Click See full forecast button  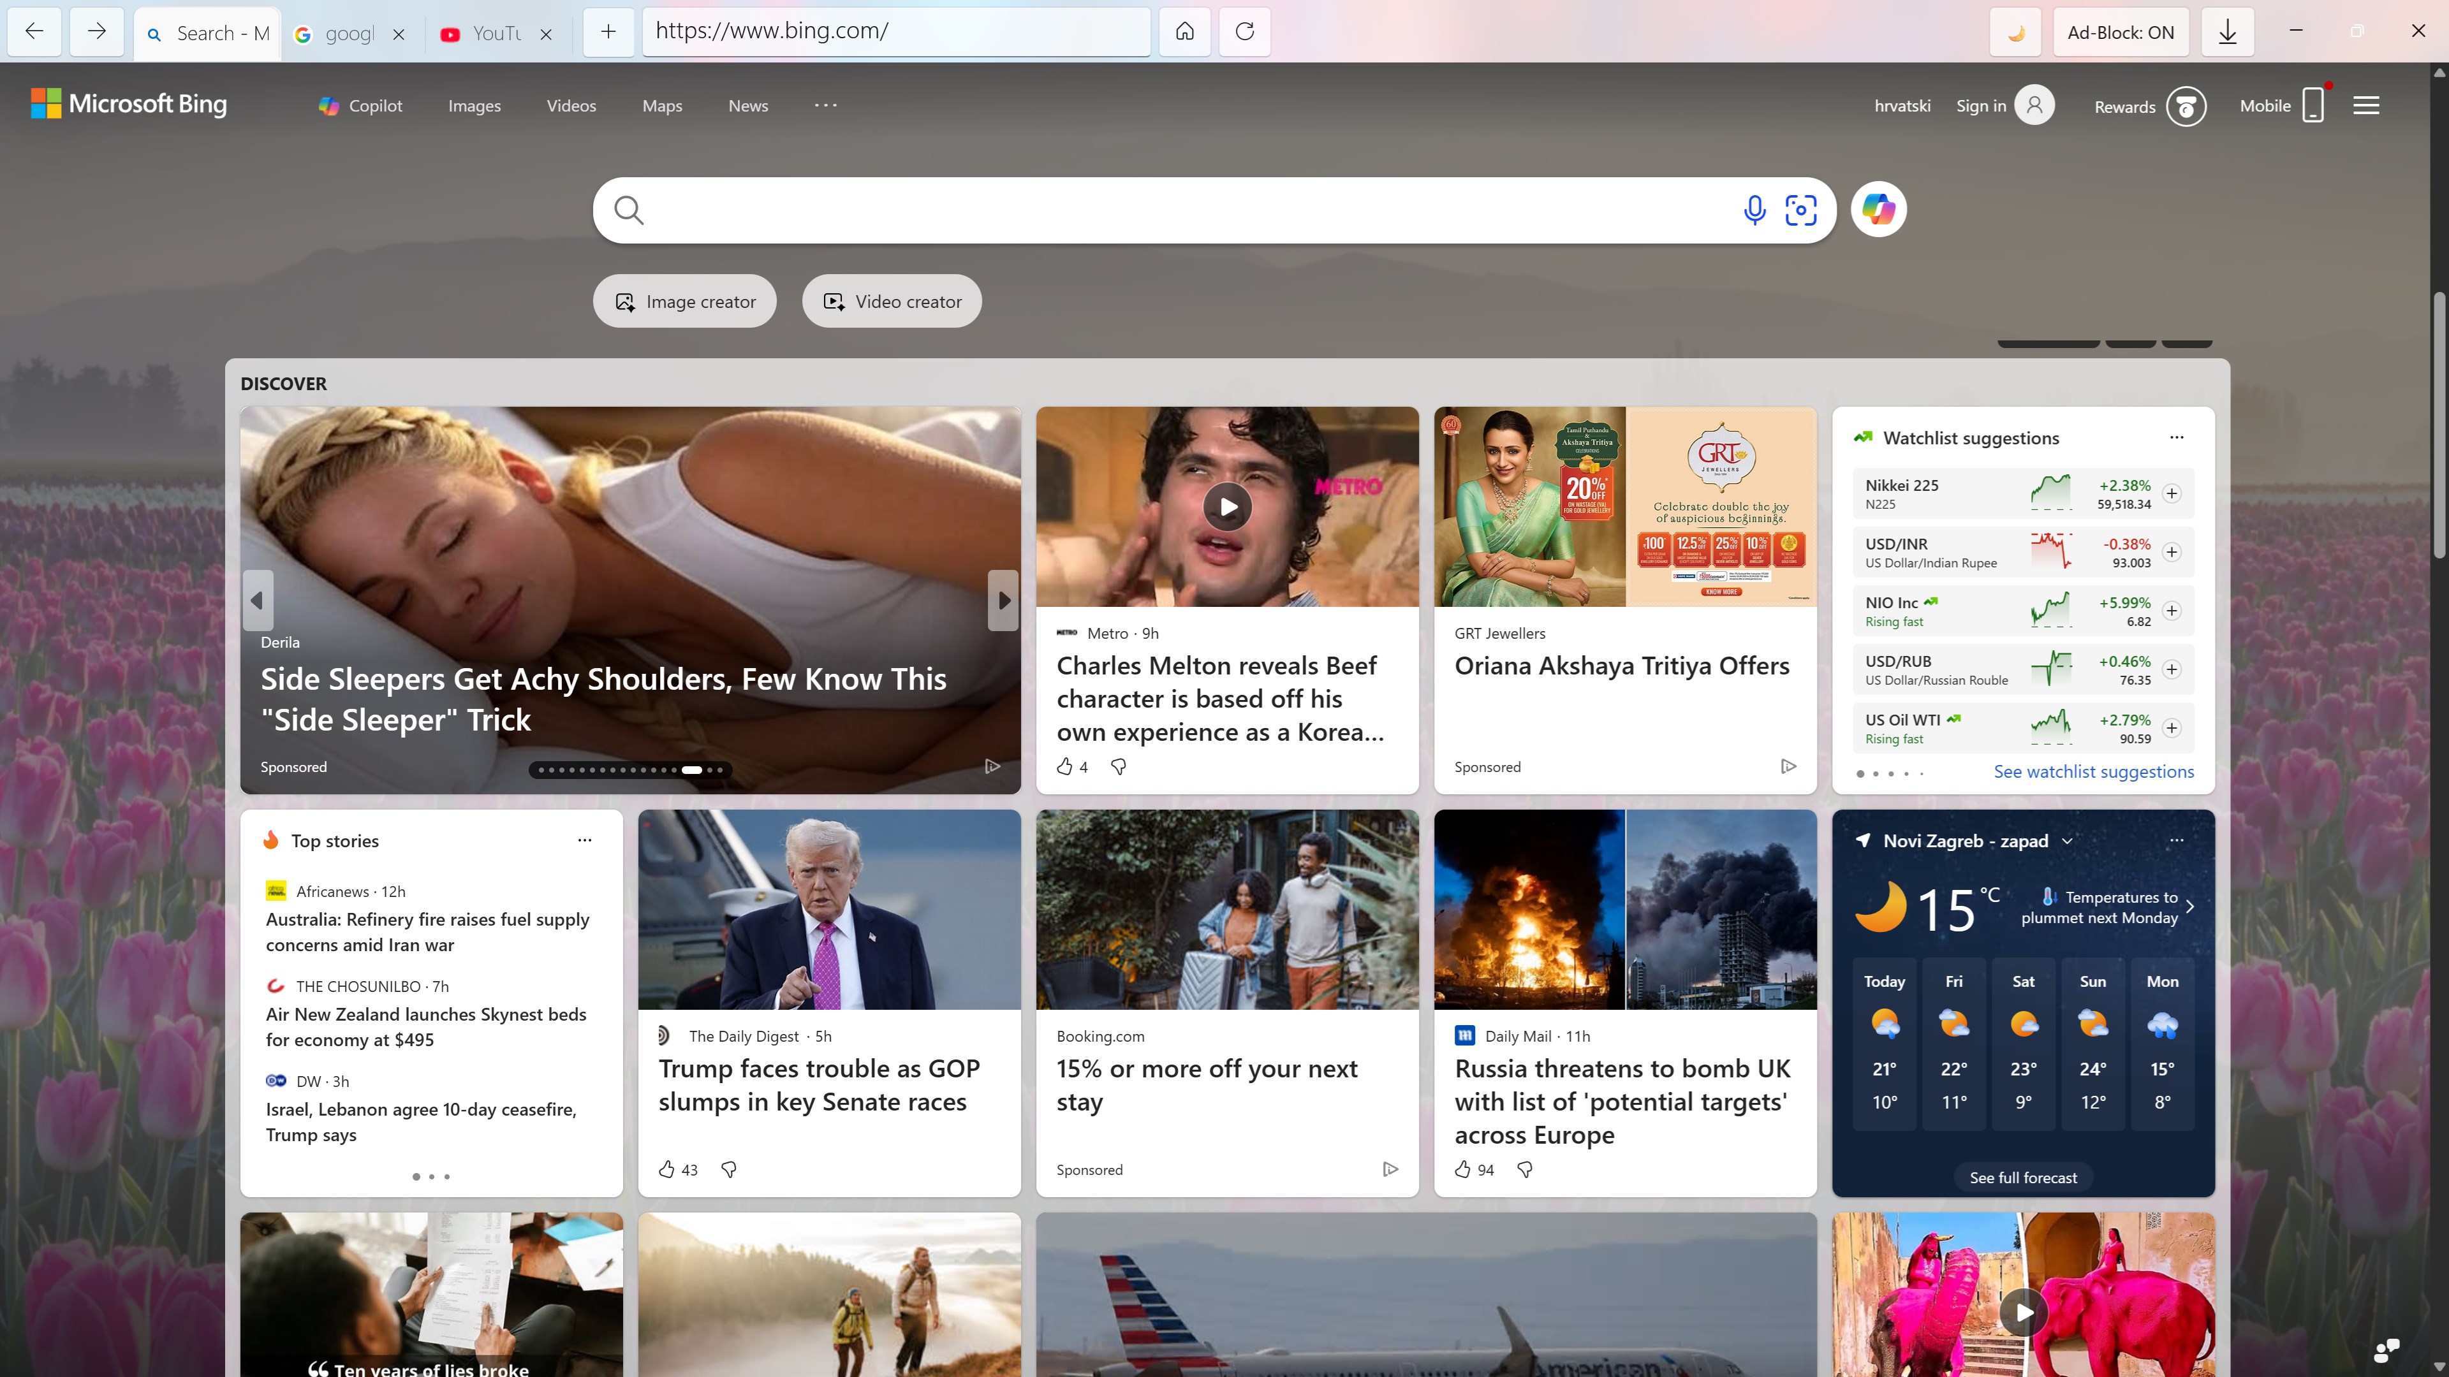point(2023,1177)
